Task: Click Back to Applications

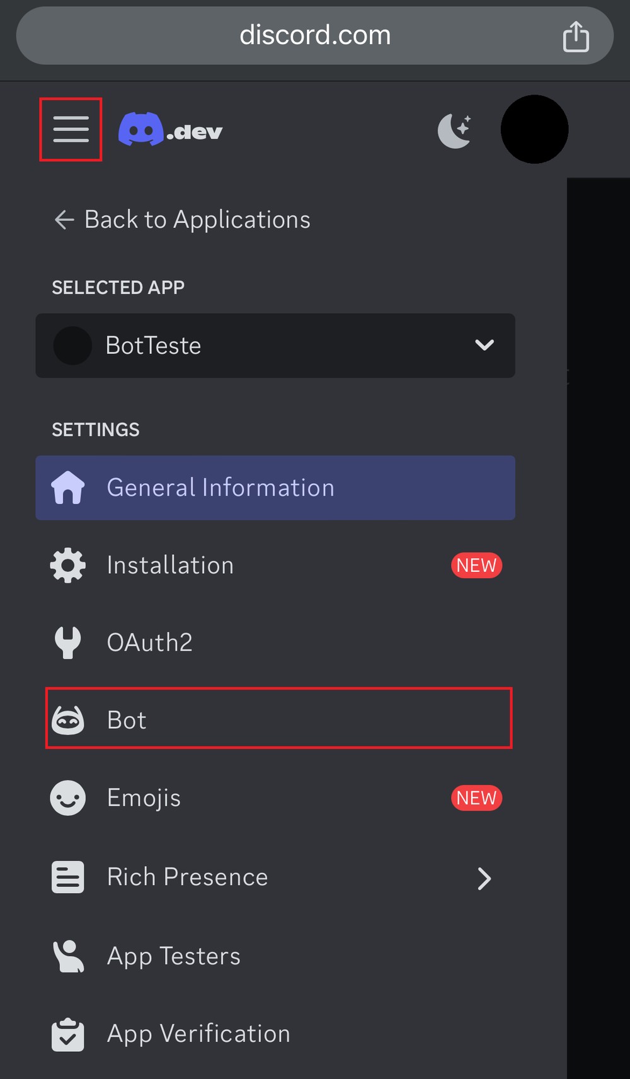Action: pos(181,219)
